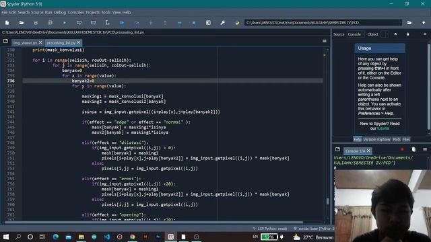Screen dimensions: 431x242
Task: Open the Windows Start menu
Action: pos(5,237)
